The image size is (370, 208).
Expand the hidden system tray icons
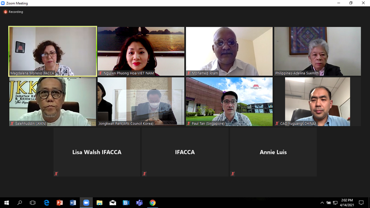tap(322, 202)
